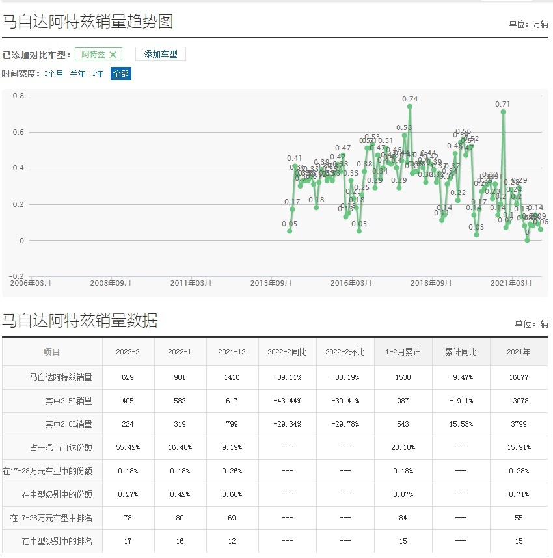553x558 pixels.
Task: Select row label 其中2.0L销量
Action: click(x=69, y=424)
